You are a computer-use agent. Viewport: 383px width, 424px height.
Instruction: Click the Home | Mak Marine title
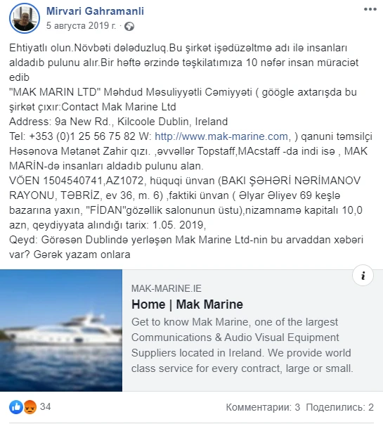pyautogui.click(x=187, y=304)
